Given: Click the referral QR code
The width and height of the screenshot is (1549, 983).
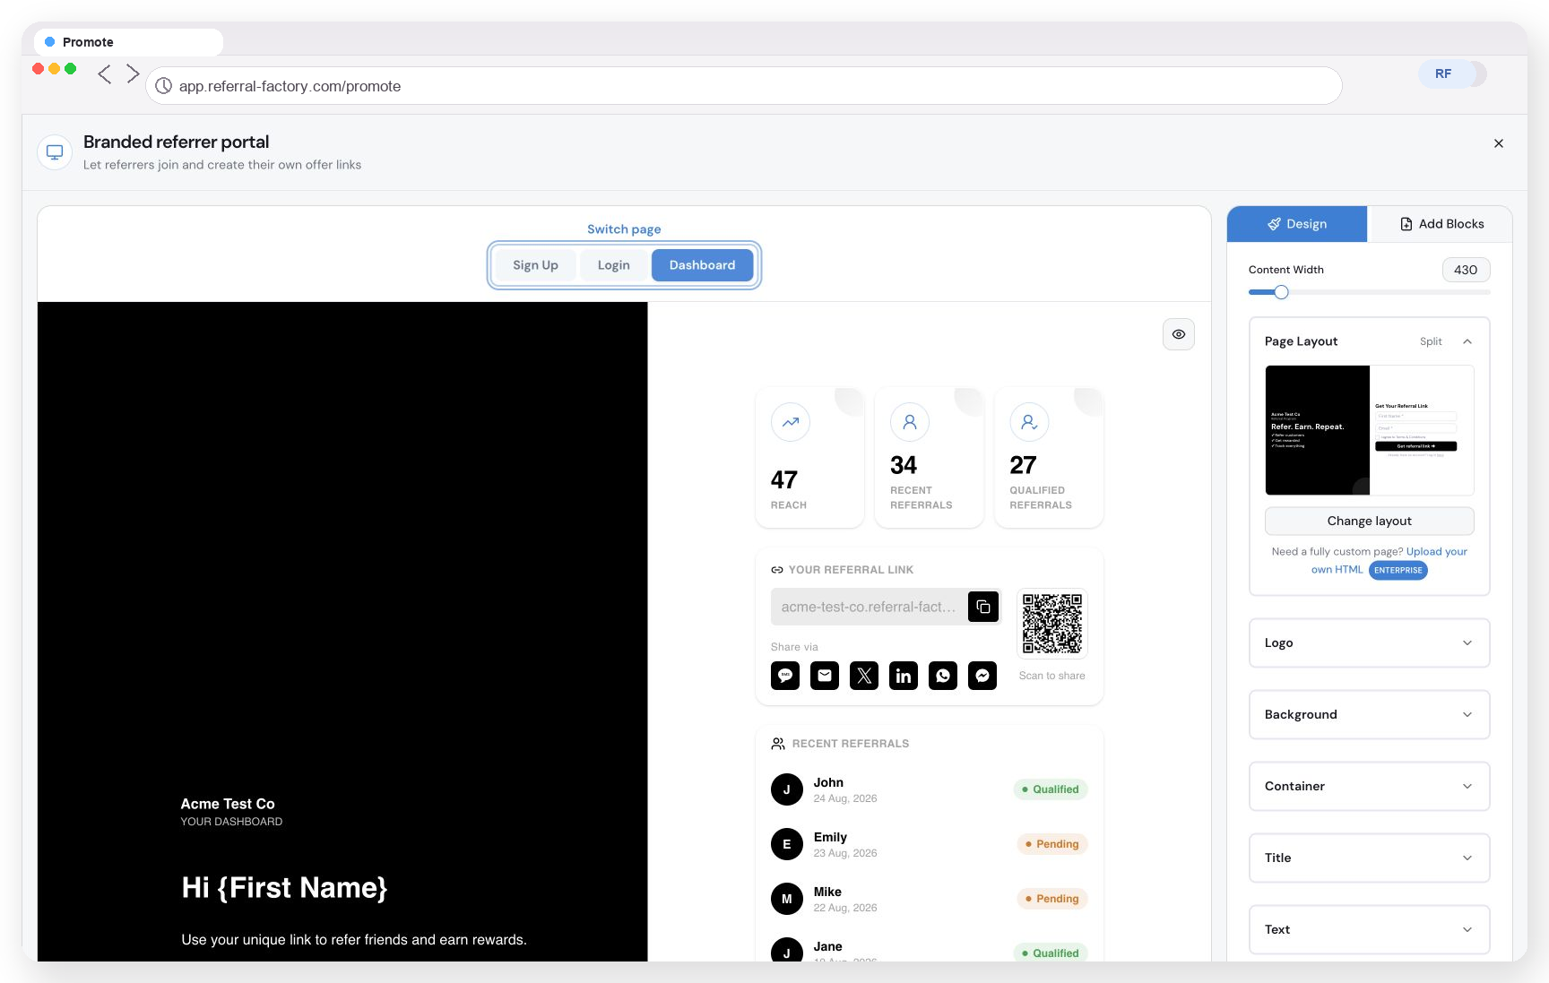Looking at the screenshot, I should coord(1052,624).
